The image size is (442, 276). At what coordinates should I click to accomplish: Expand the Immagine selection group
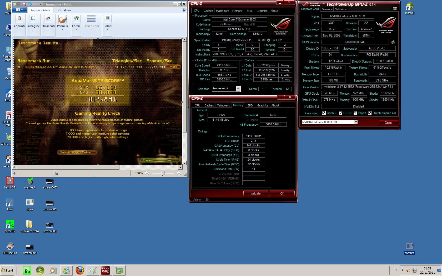(33, 25)
